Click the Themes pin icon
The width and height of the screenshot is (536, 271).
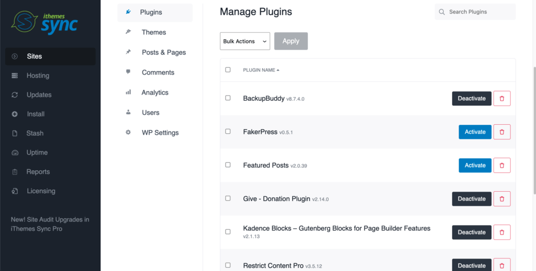click(128, 32)
